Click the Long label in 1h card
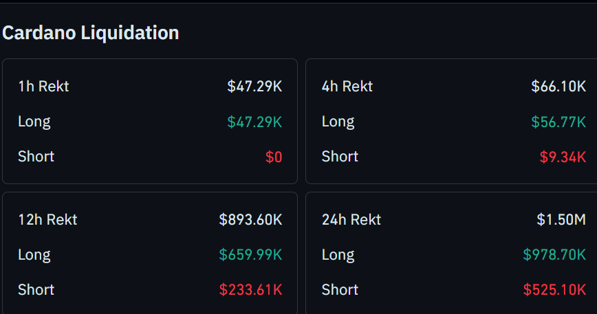Image resolution: width=597 pixels, height=314 pixels. [34, 122]
